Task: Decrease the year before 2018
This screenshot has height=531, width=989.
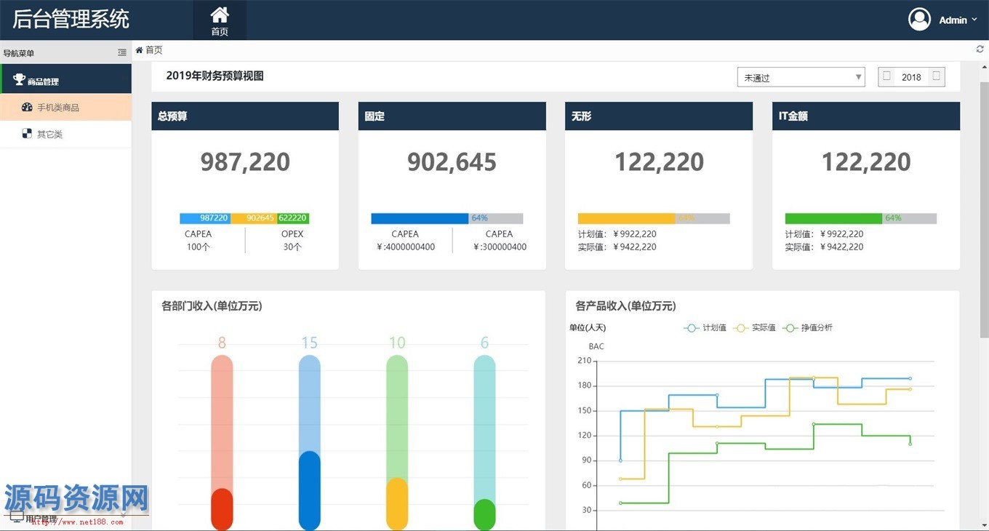Action: [886, 76]
